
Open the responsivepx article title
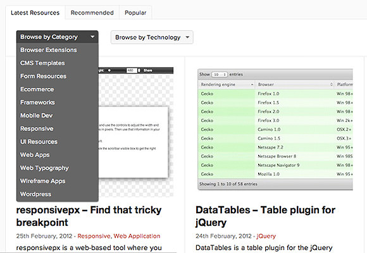pos(89,216)
